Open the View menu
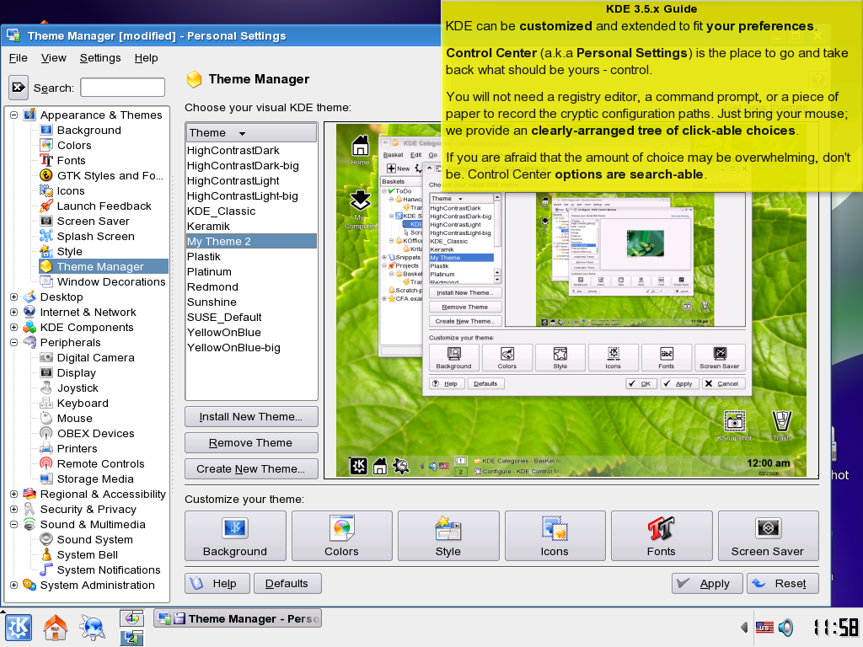 pos(53,57)
